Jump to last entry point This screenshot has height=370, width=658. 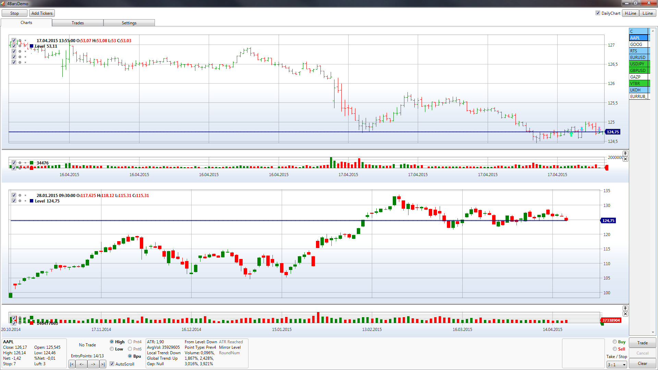click(x=102, y=364)
